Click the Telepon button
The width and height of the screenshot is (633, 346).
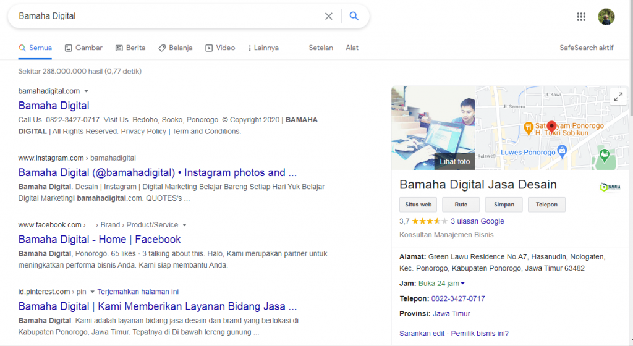pyautogui.click(x=546, y=205)
